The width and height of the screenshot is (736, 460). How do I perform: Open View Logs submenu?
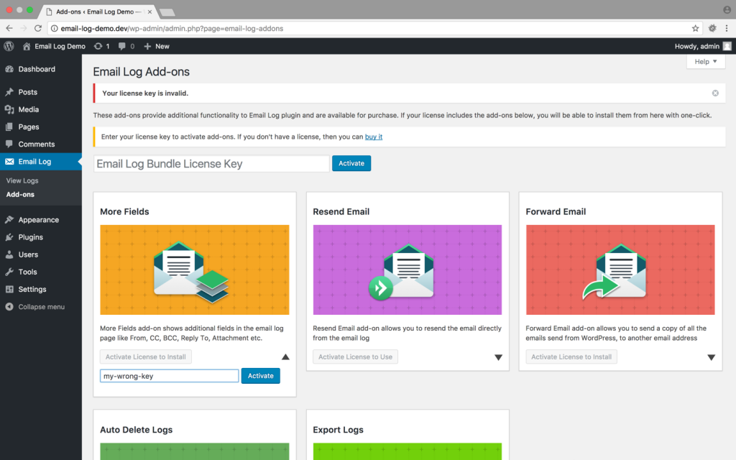coord(22,180)
